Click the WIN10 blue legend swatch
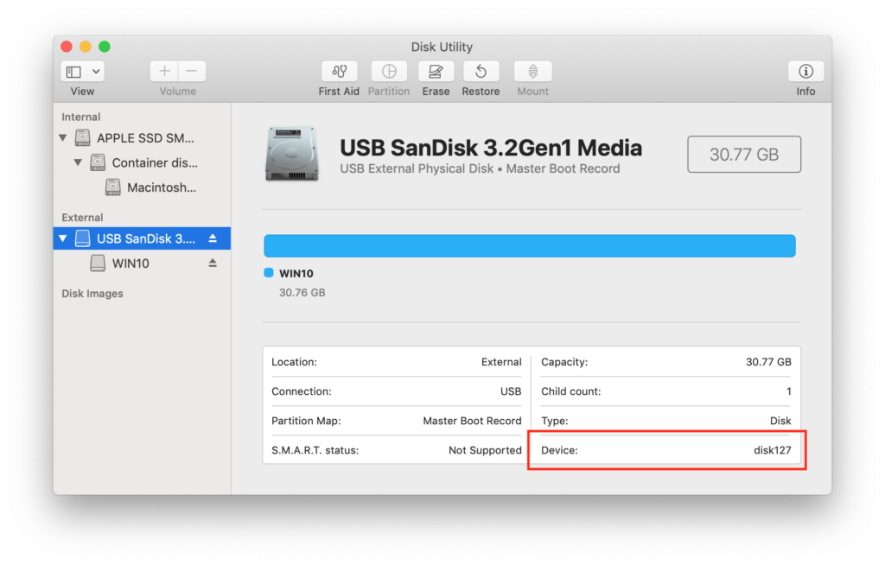Screen dimensions: 885x565 (x=269, y=273)
